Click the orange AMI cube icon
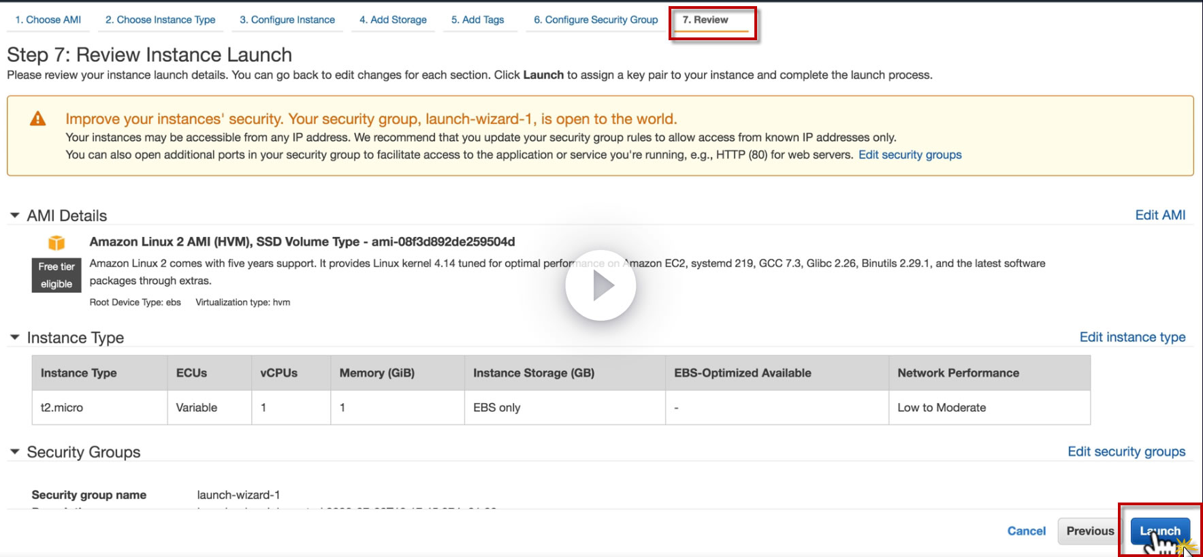Viewport: 1203px width, 557px height. click(x=57, y=242)
